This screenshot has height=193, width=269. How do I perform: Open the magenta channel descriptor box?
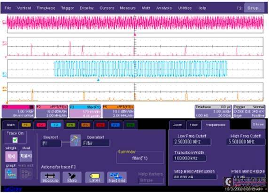pos(18,111)
